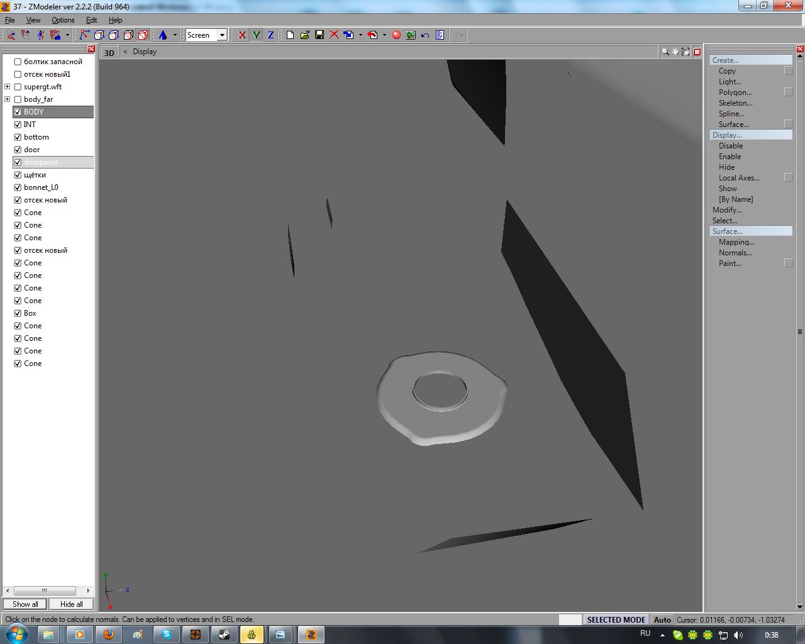Image resolution: width=805 pixels, height=644 pixels.
Task: Open the Help menu
Action: click(115, 20)
